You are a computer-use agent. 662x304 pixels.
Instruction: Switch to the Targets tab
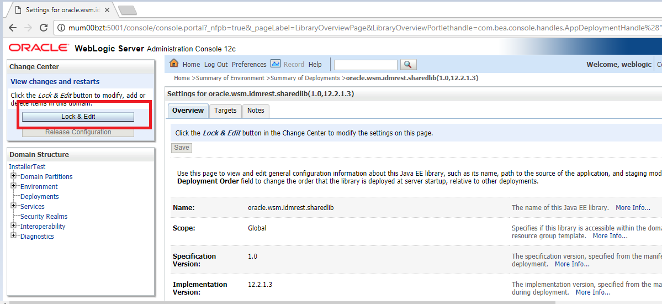pos(225,111)
